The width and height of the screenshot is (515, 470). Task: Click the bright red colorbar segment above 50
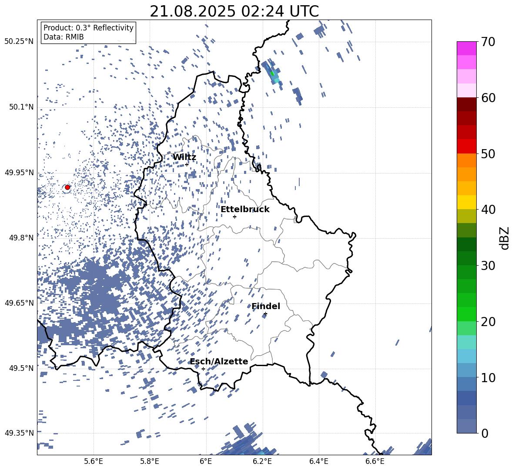pos(466,147)
